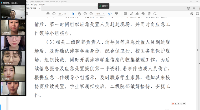This screenshot has width=200, height=110.
Task: Click the scrolling mode toolbar icon
Action: point(116,14)
